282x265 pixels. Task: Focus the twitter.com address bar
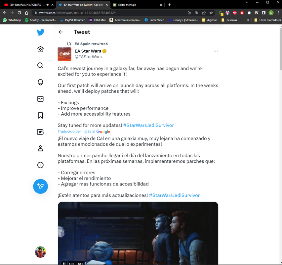pyautogui.click(x=111, y=13)
